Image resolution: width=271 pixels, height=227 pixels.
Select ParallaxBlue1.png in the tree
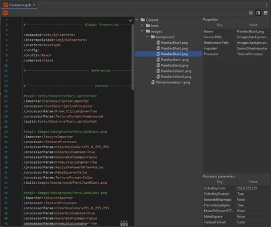[174, 43]
